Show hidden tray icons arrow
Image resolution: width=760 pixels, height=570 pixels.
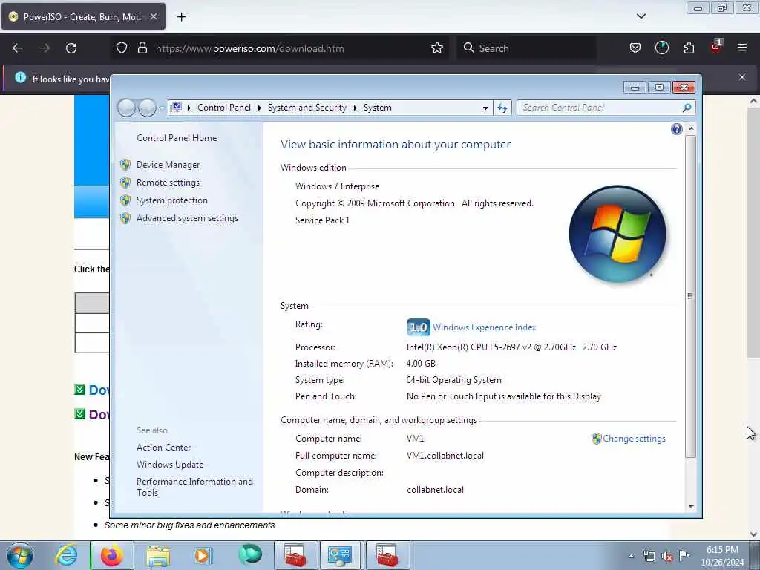click(631, 556)
